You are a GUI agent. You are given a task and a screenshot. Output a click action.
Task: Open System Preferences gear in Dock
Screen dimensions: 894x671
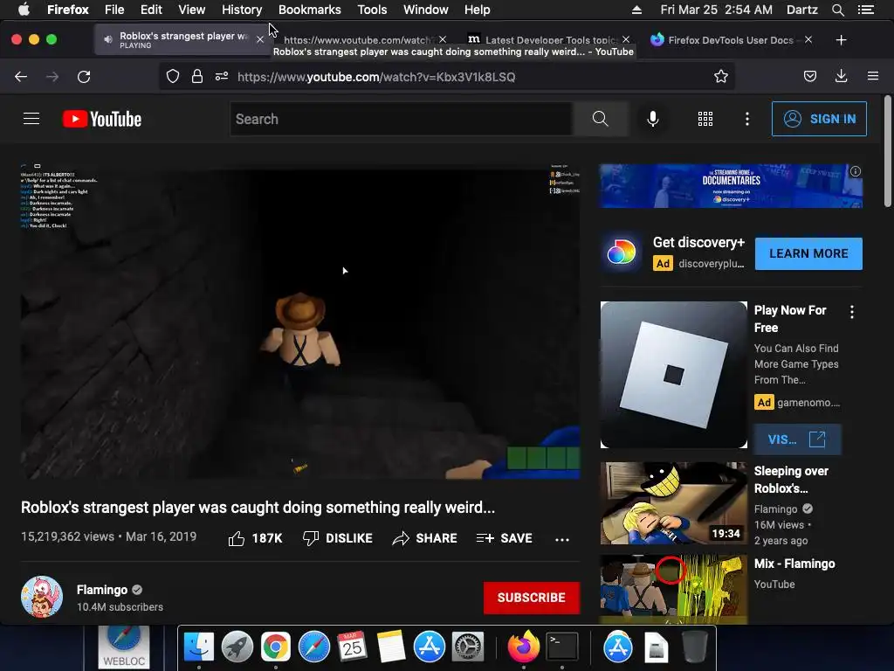[x=468, y=647]
